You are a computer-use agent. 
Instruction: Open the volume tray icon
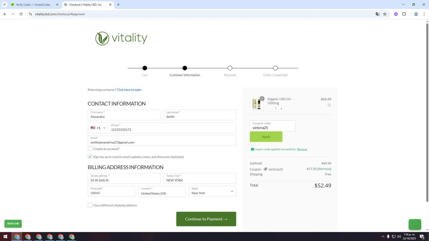[x=399, y=236]
